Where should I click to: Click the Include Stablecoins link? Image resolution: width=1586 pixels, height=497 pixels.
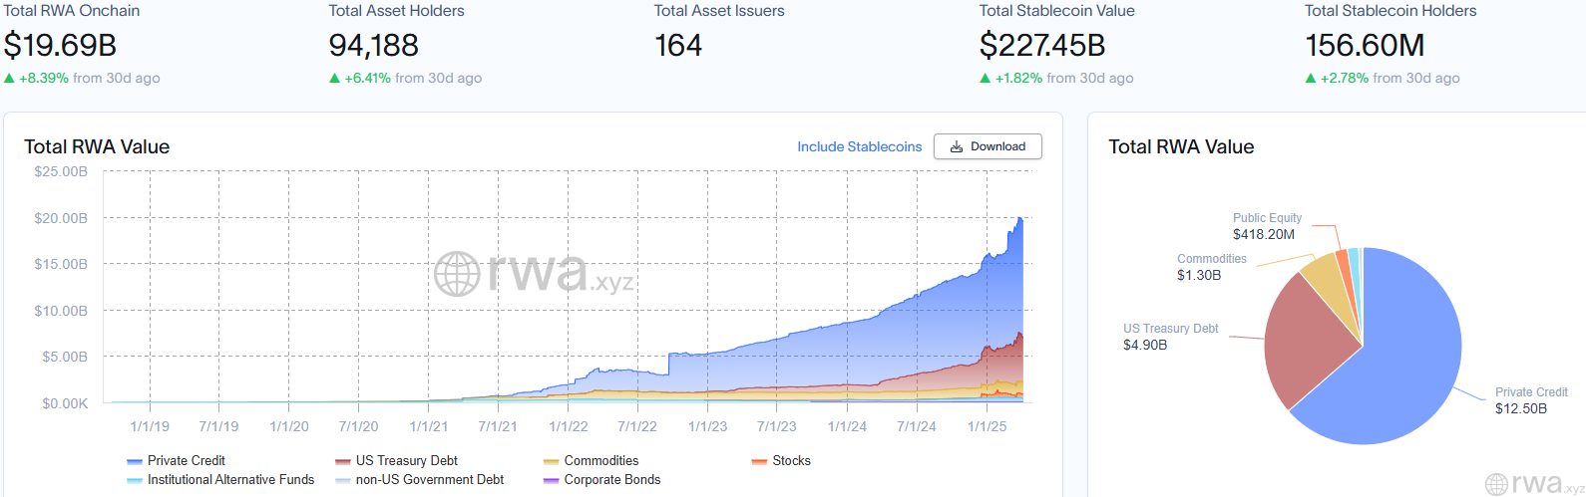(859, 146)
